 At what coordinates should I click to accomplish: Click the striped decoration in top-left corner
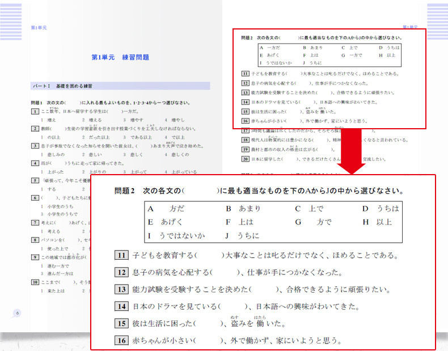(11, 22)
